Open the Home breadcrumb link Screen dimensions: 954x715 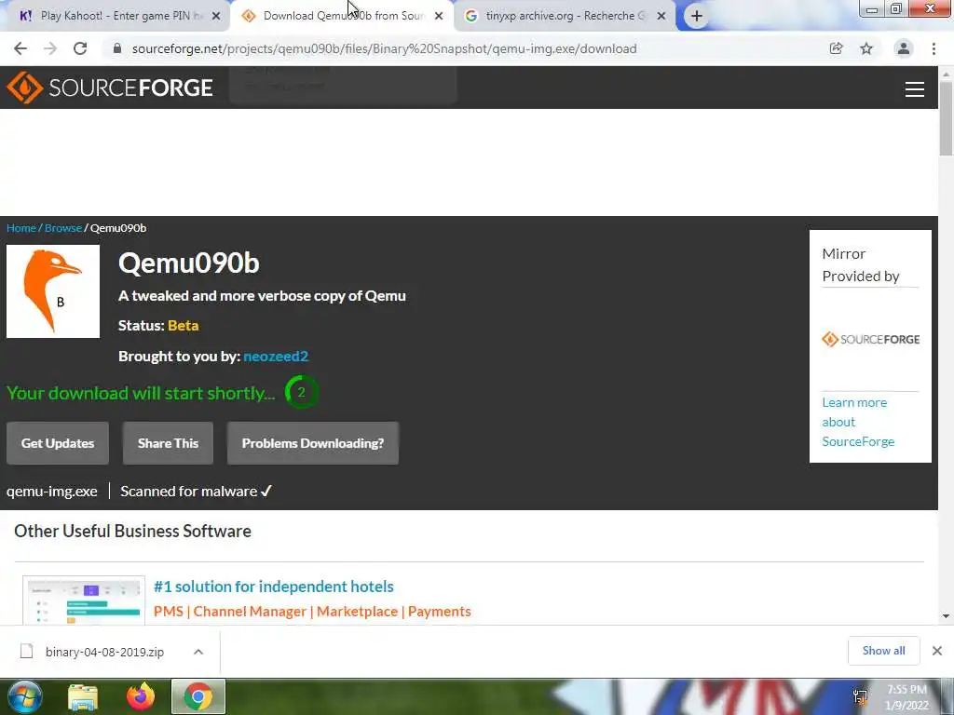pyautogui.click(x=21, y=228)
